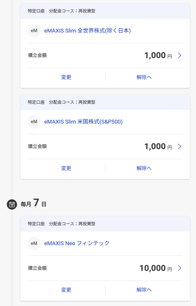
Task: Open the eMAXIS Slim 全世界株式(除く日本) fund link
Action: [87, 31]
